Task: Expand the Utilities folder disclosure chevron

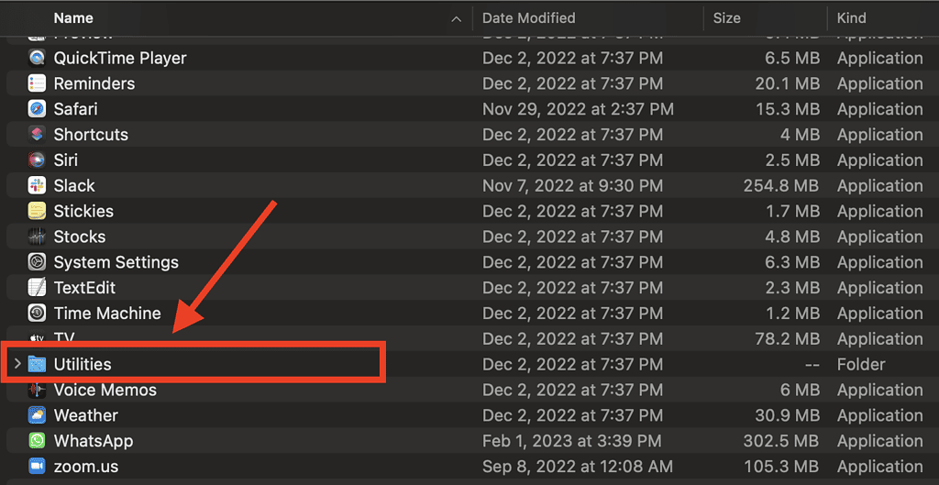Action: coord(17,364)
